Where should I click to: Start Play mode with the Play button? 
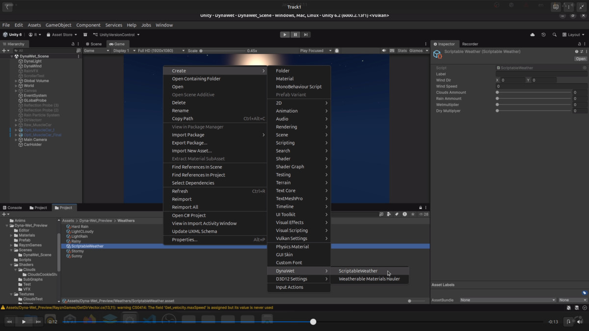click(285, 35)
